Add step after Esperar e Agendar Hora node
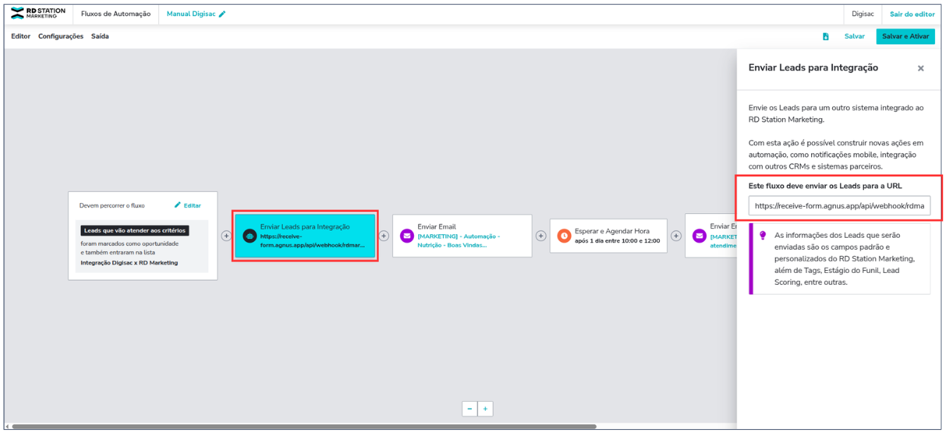945x434 pixels. click(x=676, y=236)
